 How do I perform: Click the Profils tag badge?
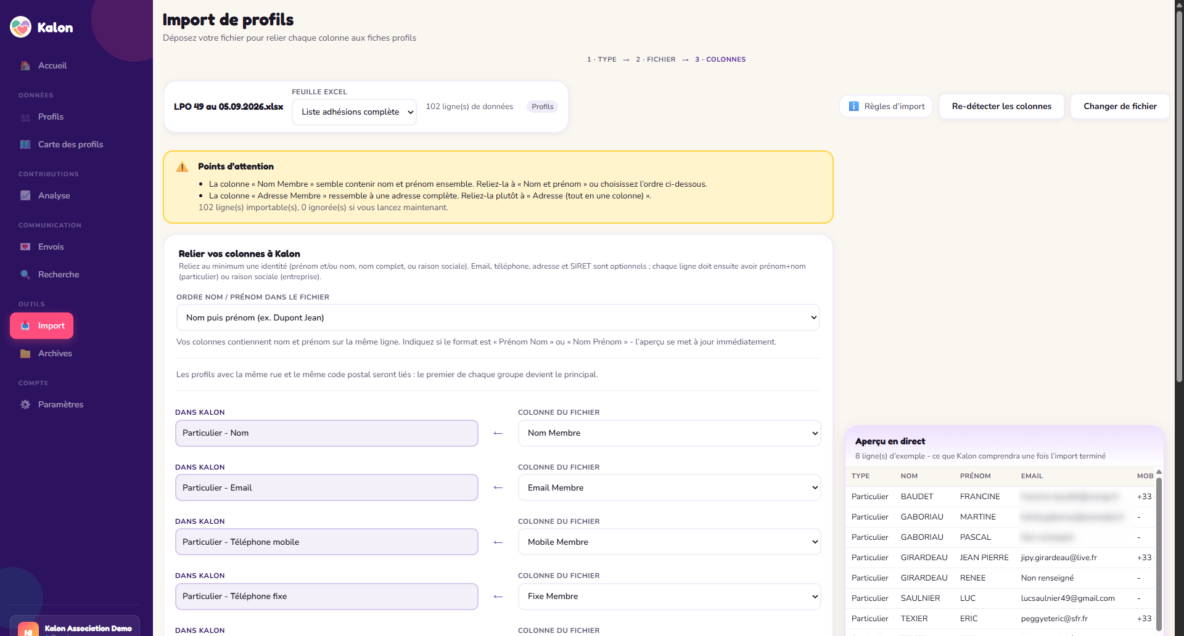pyautogui.click(x=543, y=107)
